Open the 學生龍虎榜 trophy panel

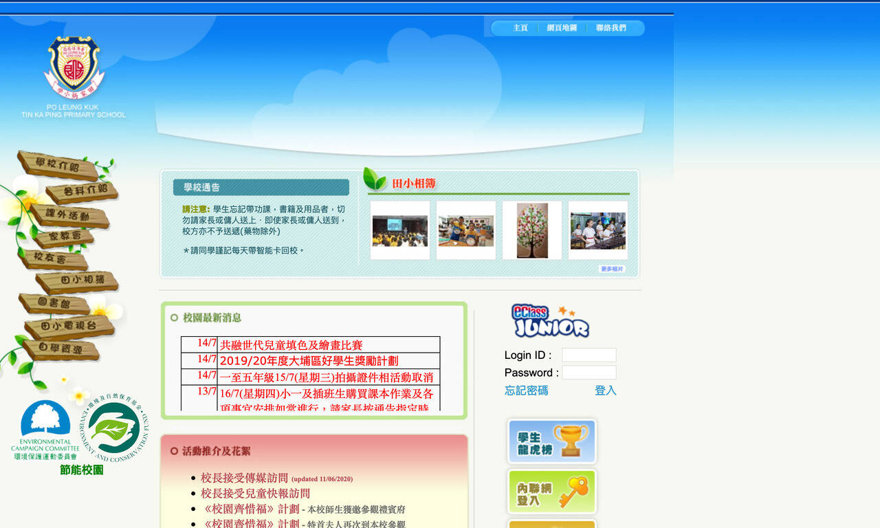pyautogui.click(x=551, y=441)
